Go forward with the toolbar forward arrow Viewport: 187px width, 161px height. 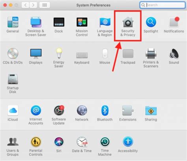33,5
